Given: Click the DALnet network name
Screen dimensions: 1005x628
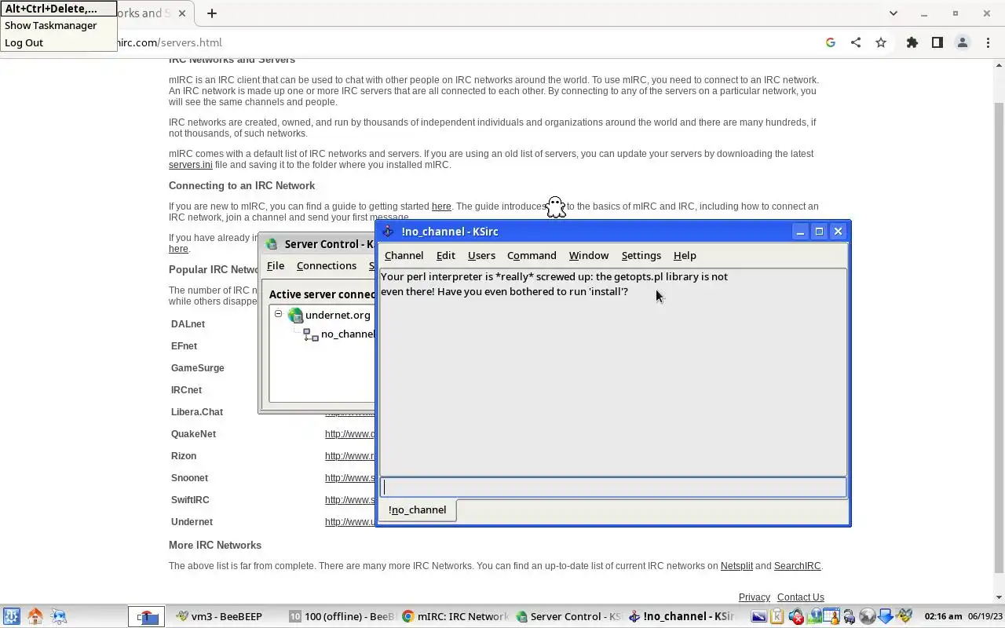Looking at the screenshot, I should point(188,324).
